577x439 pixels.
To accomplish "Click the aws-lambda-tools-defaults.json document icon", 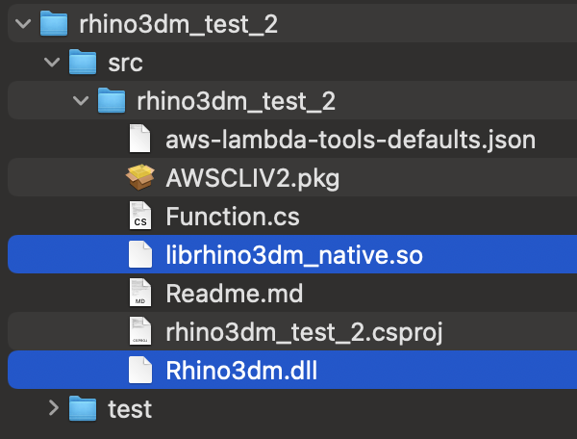I will [x=140, y=141].
